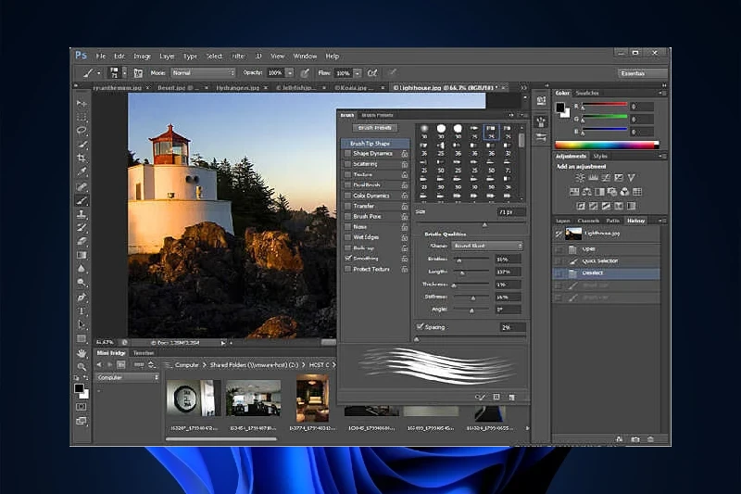The image size is (741, 494).
Task: Open the Image menu
Action: pyautogui.click(x=142, y=56)
